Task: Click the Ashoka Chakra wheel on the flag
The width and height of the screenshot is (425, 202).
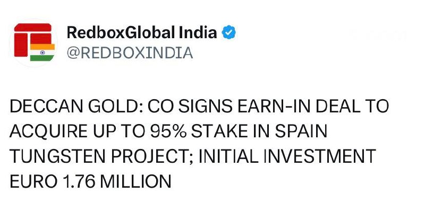Action: (42, 52)
